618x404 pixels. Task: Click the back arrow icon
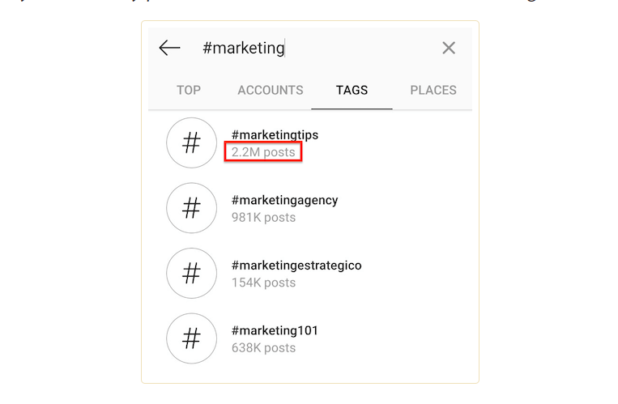(x=169, y=48)
